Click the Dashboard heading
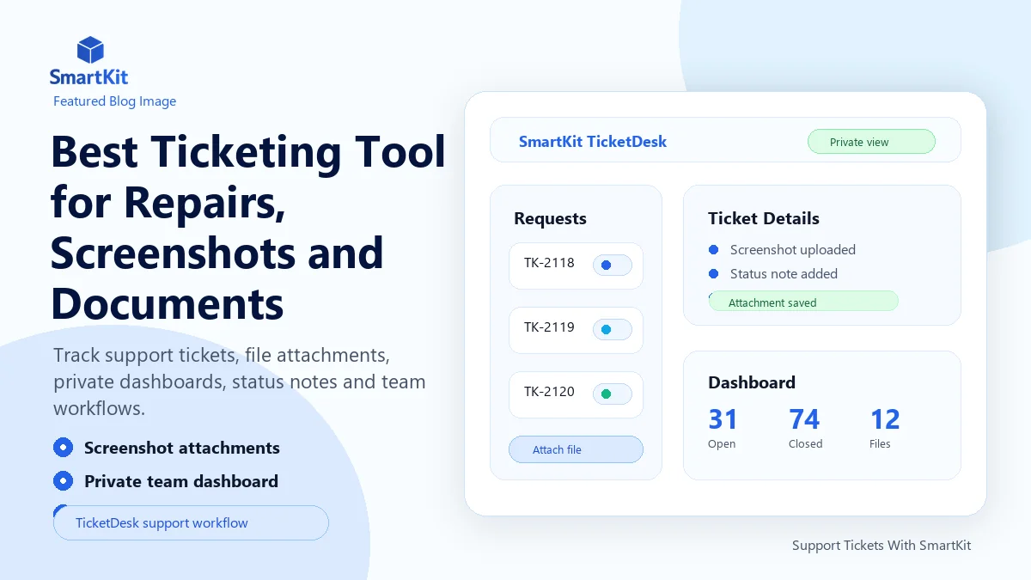This screenshot has height=580, width=1031. (x=752, y=382)
